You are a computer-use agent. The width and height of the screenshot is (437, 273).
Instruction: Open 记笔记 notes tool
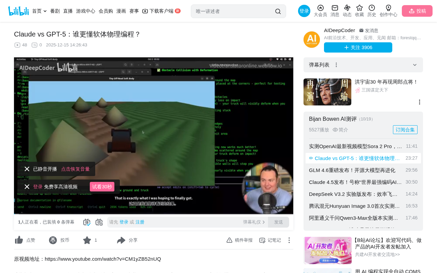(270, 240)
